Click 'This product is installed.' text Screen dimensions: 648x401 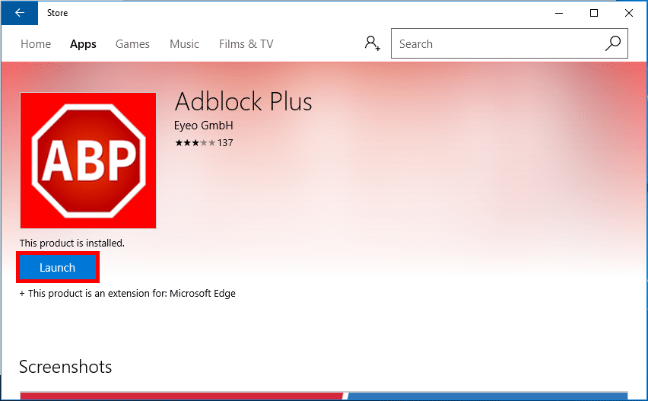[72, 243]
